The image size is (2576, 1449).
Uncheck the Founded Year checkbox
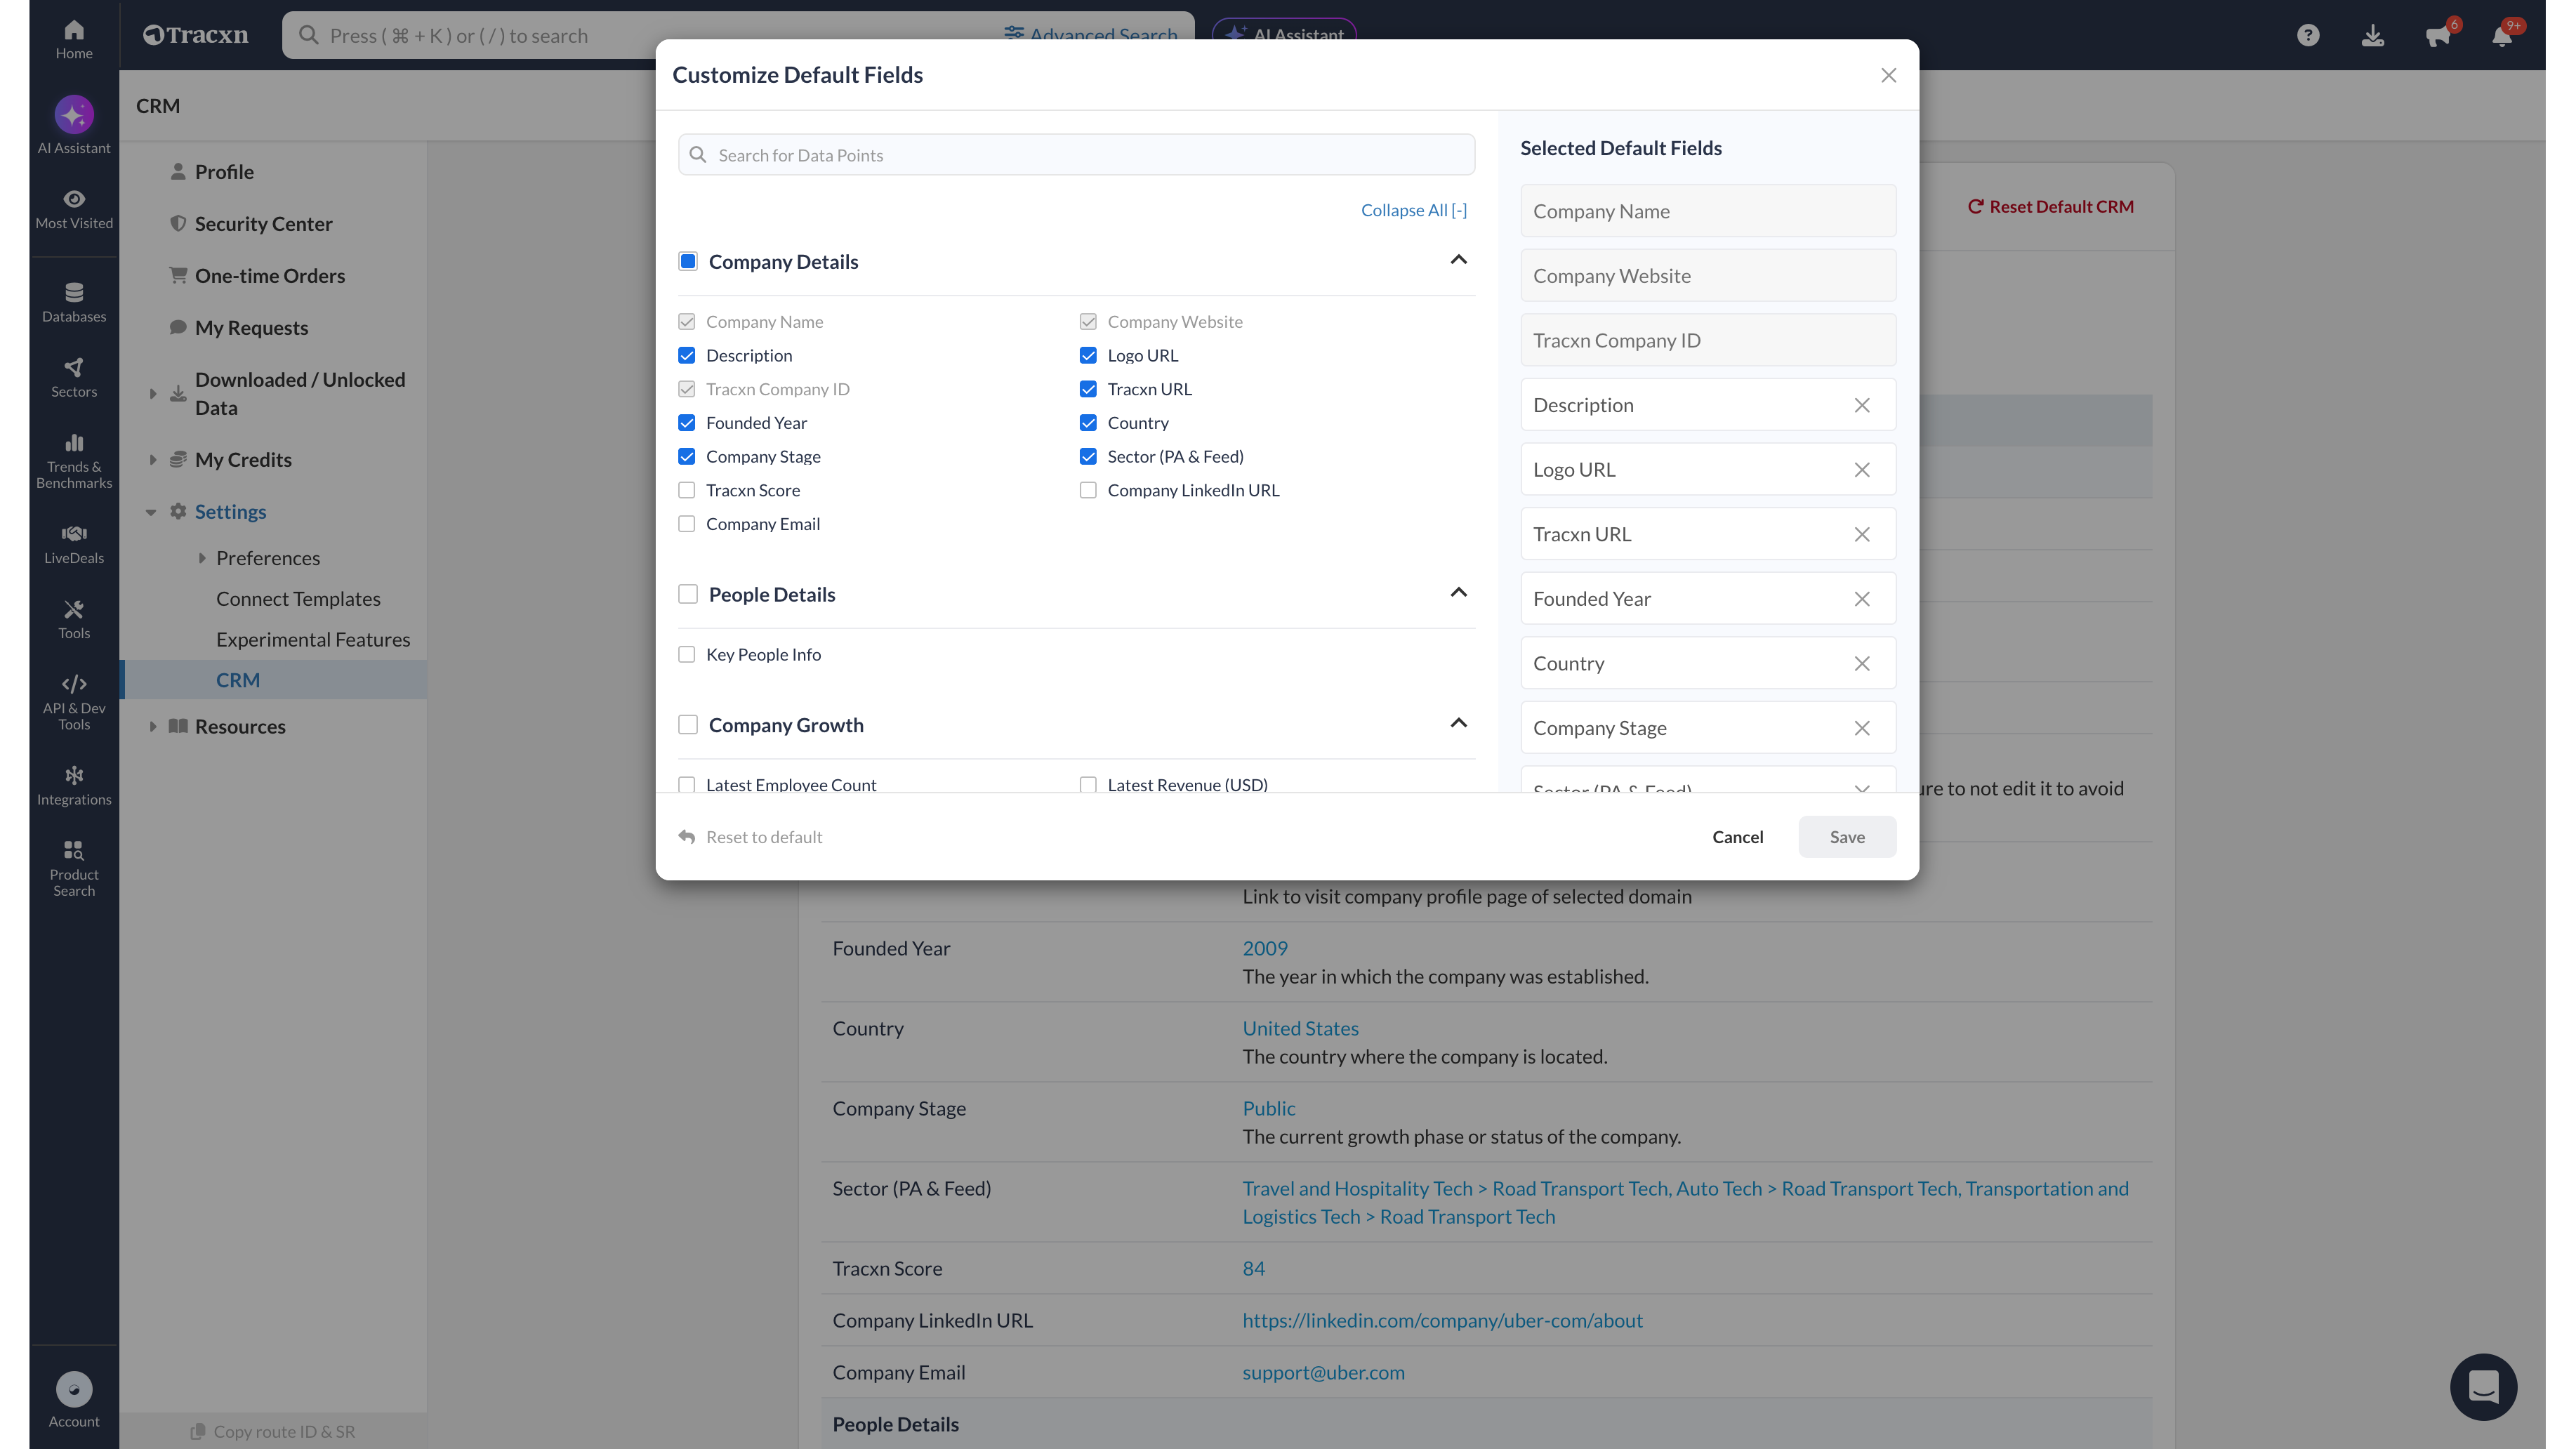[x=687, y=423]
